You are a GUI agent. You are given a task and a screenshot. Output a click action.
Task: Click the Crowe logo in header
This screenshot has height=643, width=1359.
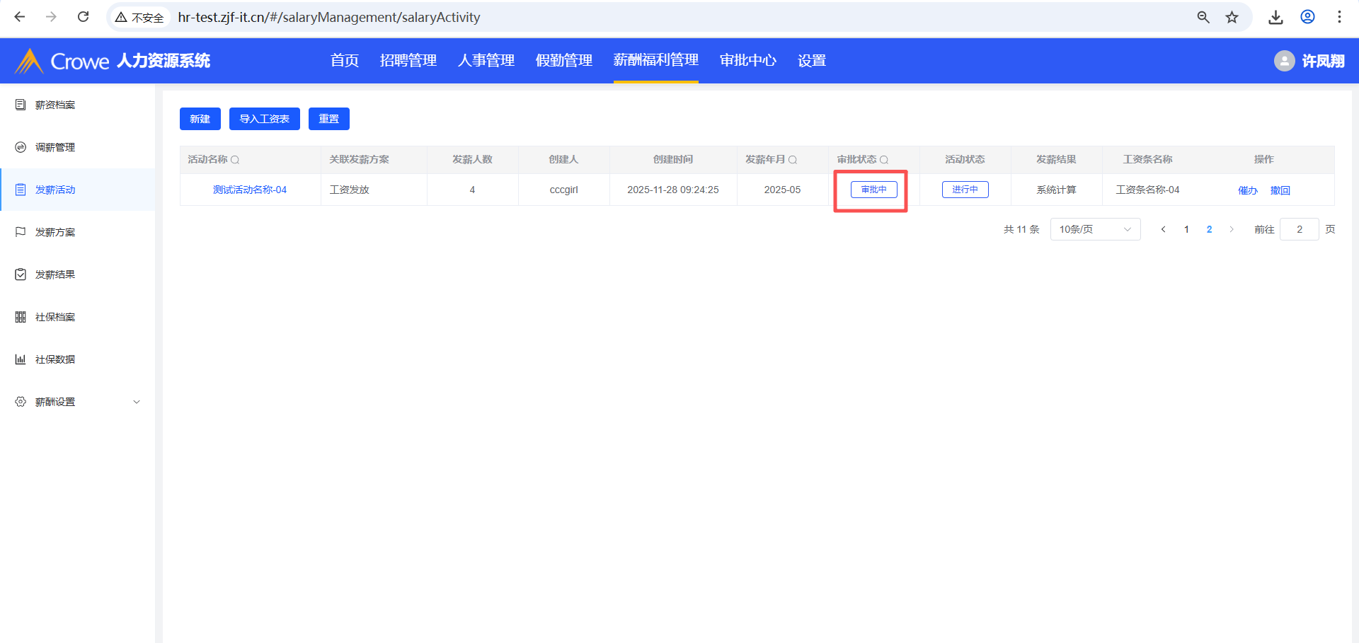64,61
